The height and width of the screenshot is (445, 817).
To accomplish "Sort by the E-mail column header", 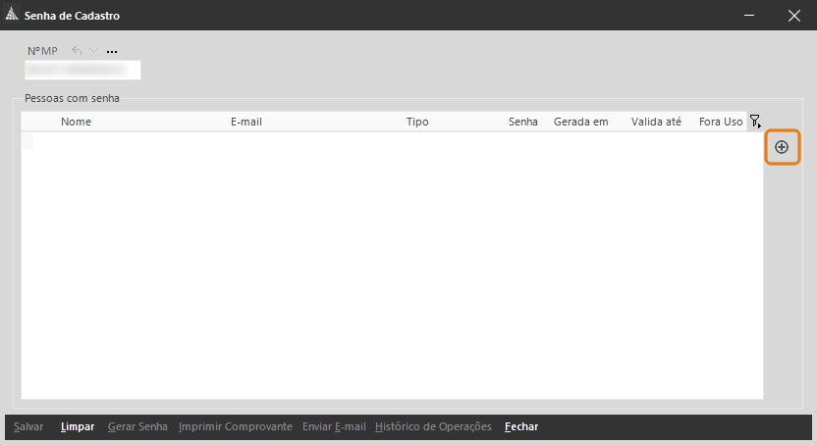I will coord(246,122).
